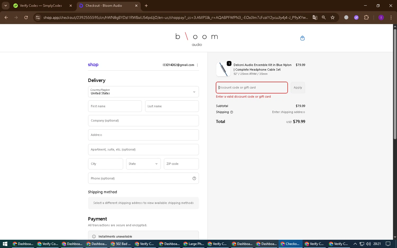Open the Windows Start menu

pos(5,244)
